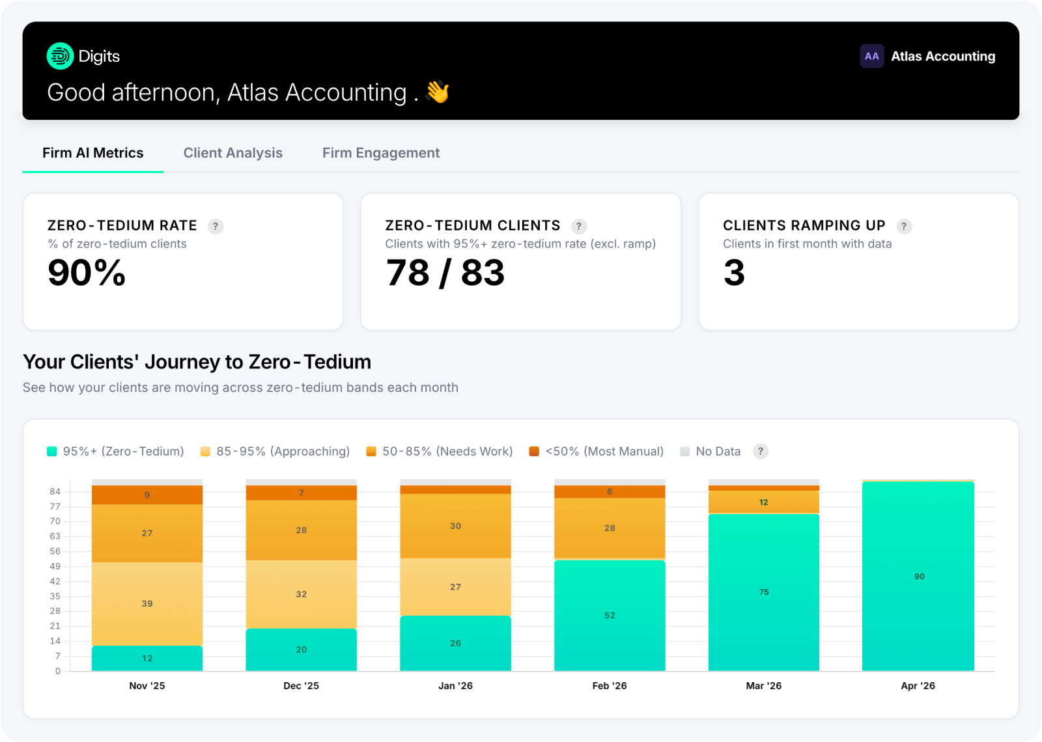Select the Firm AI Metrics tab
This screenshot has height=742, width=1042.
point(93,153)
